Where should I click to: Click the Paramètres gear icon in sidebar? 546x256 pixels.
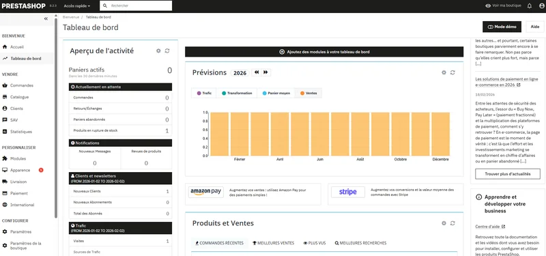(x=5, y=231)
